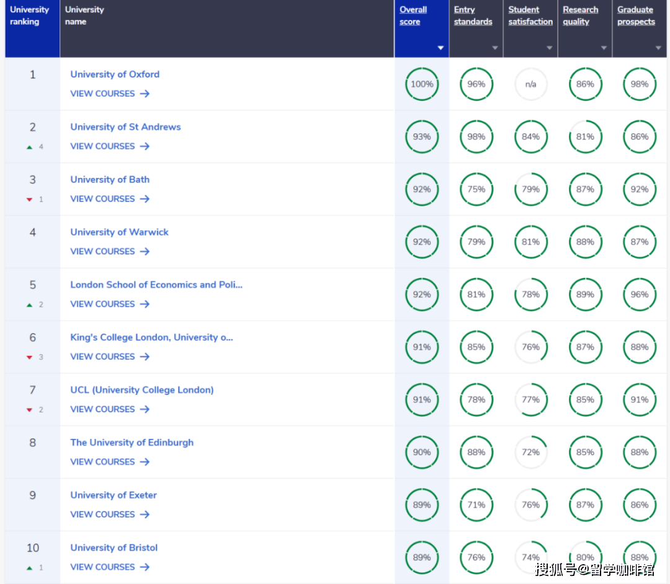Image resolution: width=670 pixels, height=584 pixels.
Task: Click St Andrews' green rank-up arrow
Action: pos(30,147)
